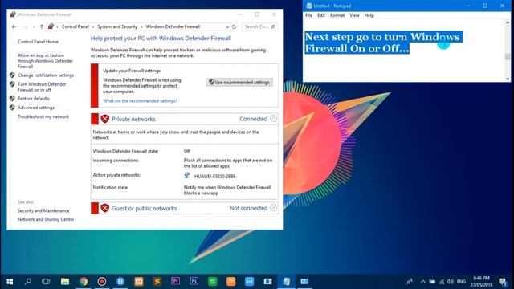Open Change notification settings link
The width and height of the screenshot is (514, 289).
pos(46,75)
